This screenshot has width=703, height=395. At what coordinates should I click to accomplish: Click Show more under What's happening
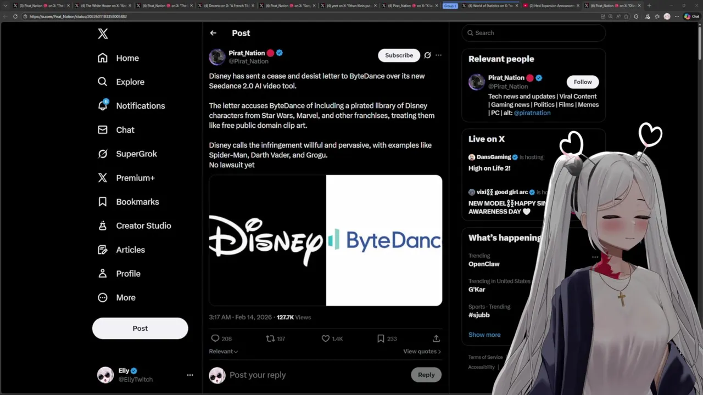pyautogui.click(x=484, y=335)
